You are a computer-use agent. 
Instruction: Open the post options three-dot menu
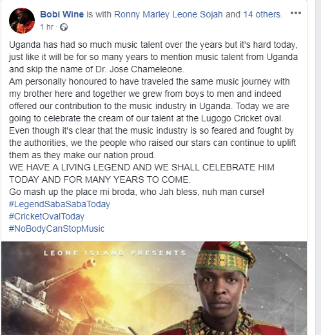(296, 13)
